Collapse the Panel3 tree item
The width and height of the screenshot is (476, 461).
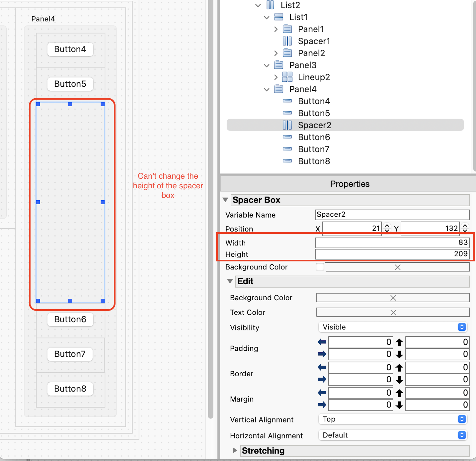[267, 65]
